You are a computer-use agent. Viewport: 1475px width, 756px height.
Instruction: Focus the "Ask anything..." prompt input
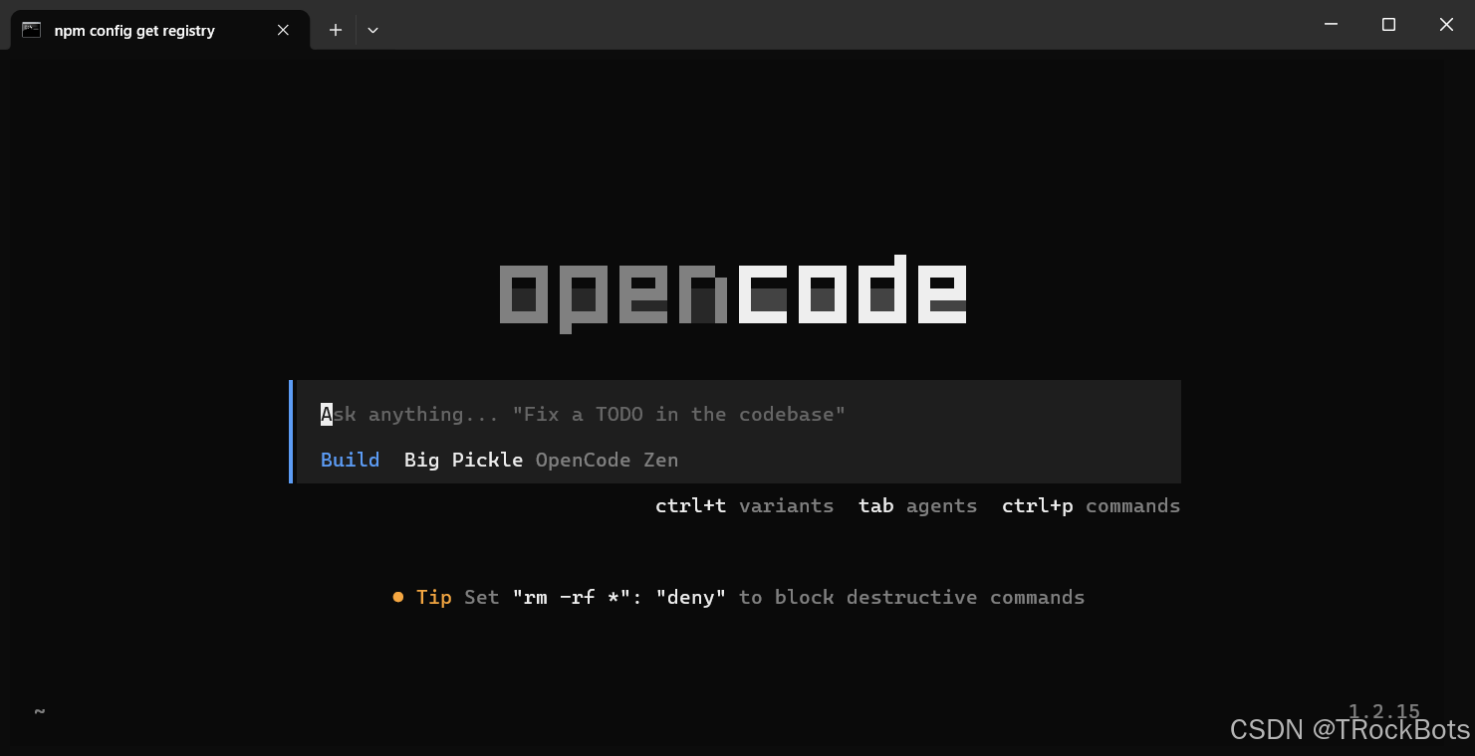pos(738,414)
